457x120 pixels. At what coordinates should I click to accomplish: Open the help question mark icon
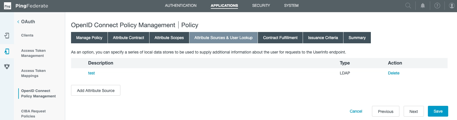(x=437, y=6)
